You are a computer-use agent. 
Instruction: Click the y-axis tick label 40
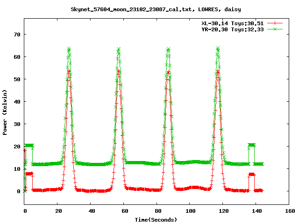pos(17,102)
